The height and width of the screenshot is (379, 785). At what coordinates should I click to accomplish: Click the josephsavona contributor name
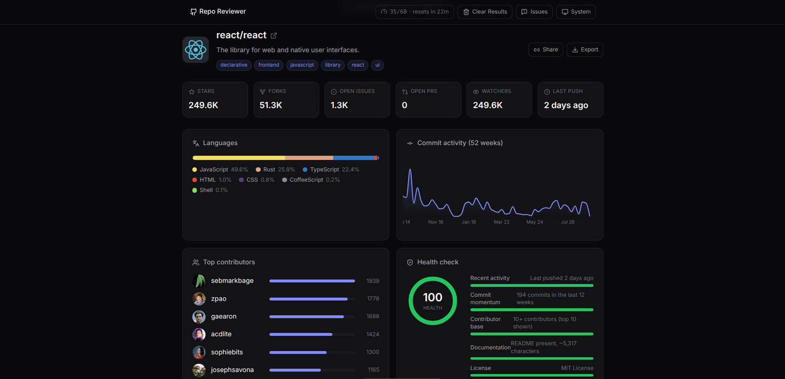point(232,370)
